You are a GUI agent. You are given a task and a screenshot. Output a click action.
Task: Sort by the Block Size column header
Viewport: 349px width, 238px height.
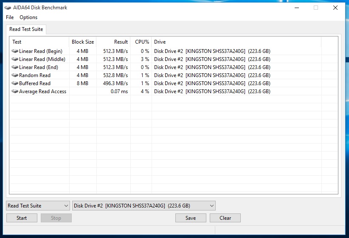tap(83, 42)
